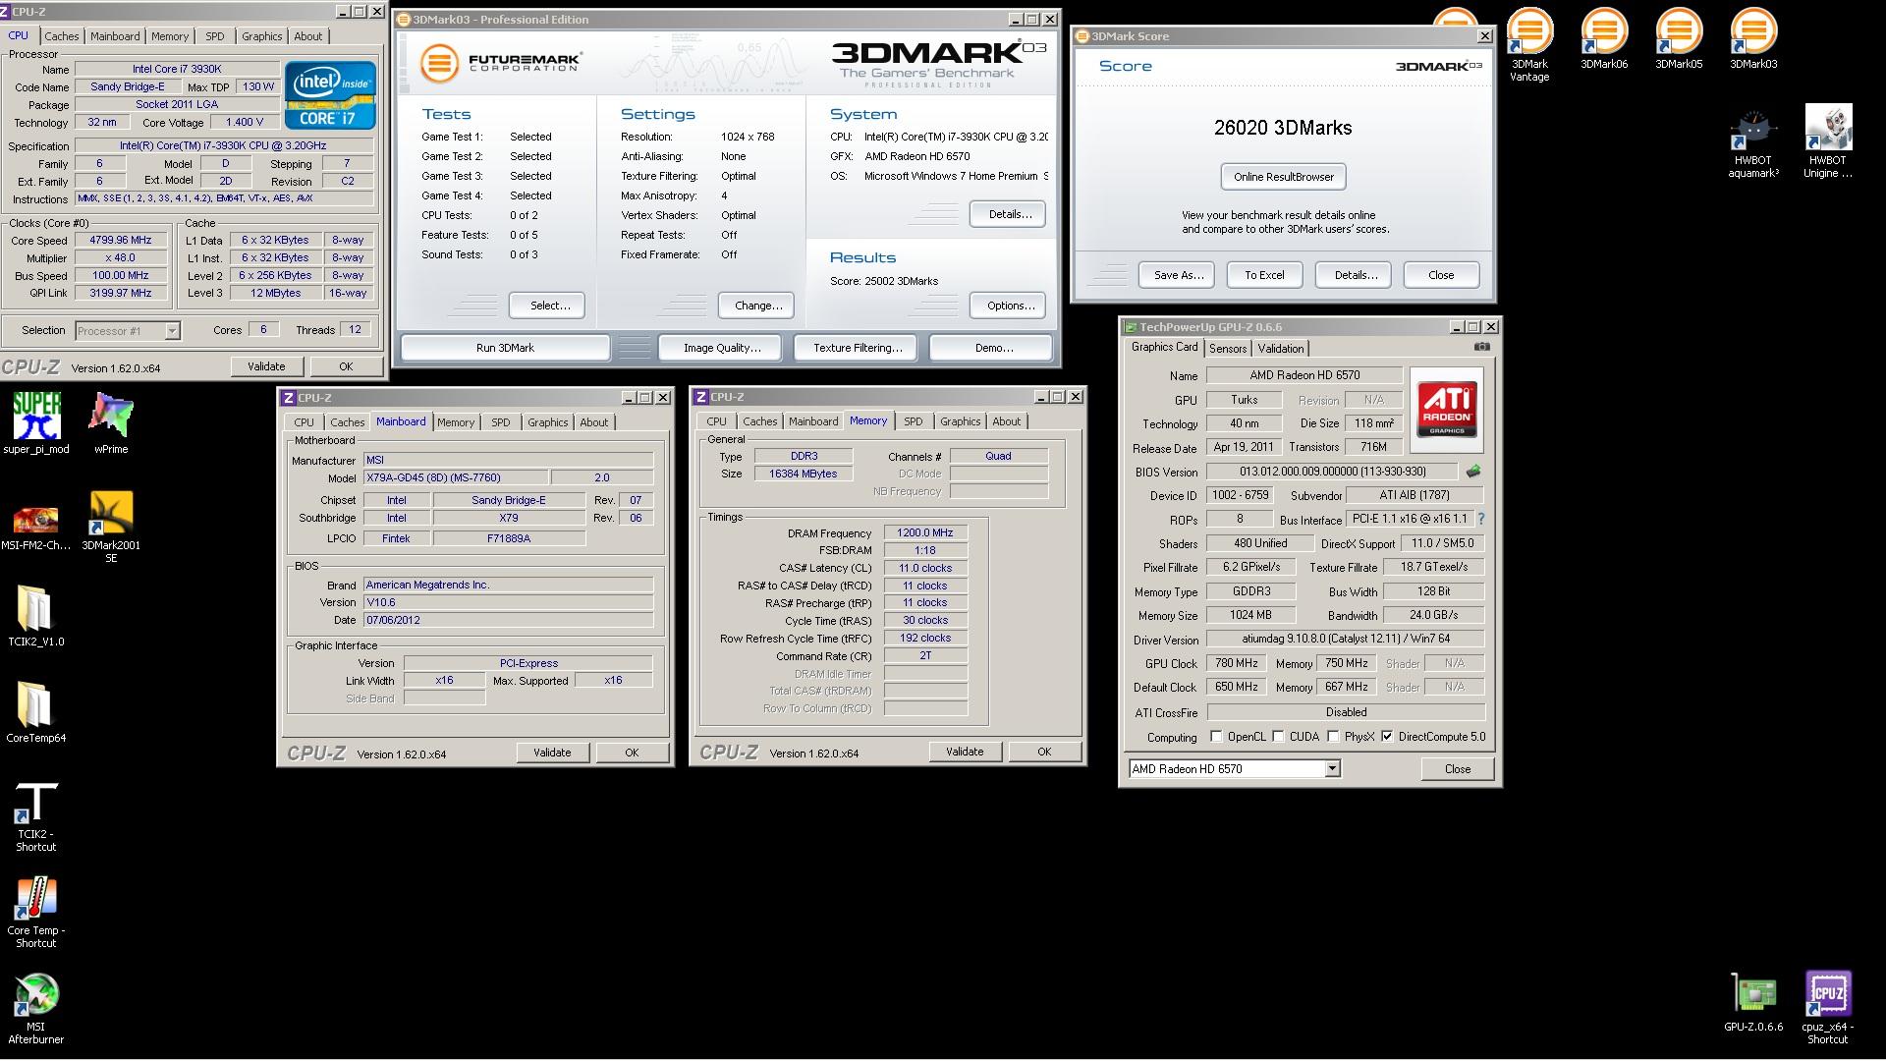Click Change... button under Settings
Image resolution: width=1886 pixels, height=1061 pixels.
tap(757, 306)
